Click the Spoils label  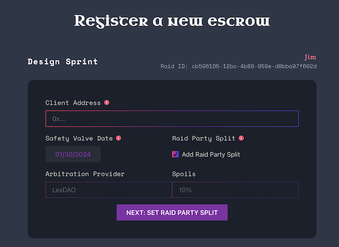(184, 174)
